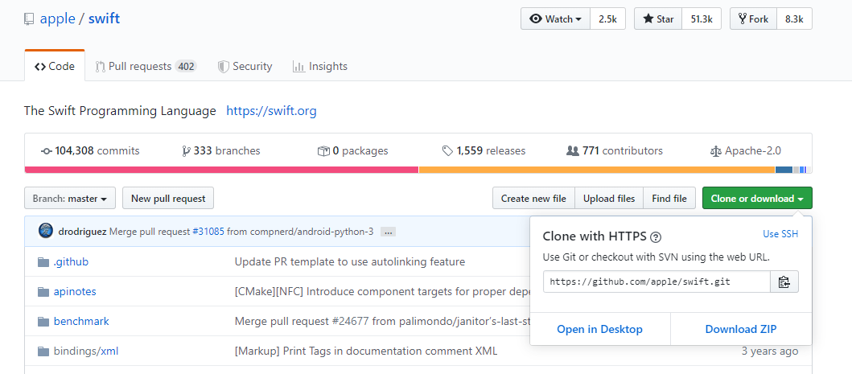Viewport: 852px width, 374px height.
Task: Switch to the Insights tab
Action: pyautogui.click(x=322, y=67)
